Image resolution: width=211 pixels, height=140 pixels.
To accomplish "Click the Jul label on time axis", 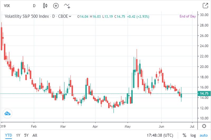I will tap(192, 126).
